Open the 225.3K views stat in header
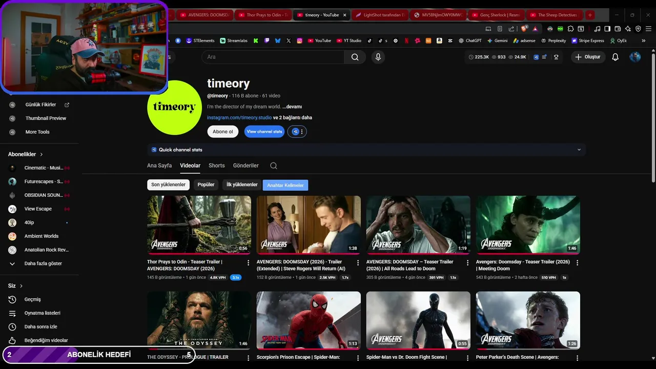This screenshot has width=656, height=369. [479, 57]
